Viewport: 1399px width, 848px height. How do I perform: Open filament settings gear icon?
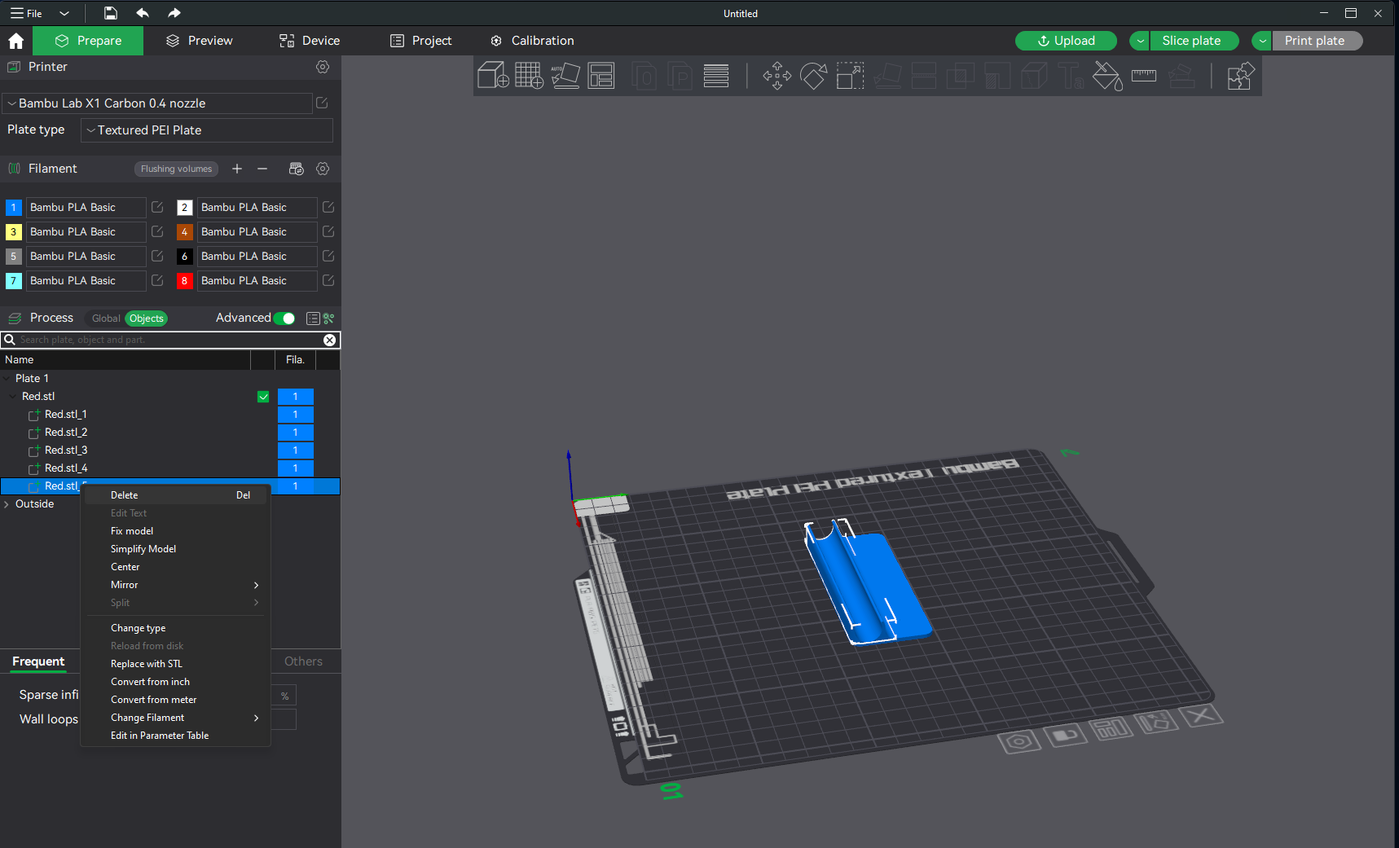pos(323,169)
